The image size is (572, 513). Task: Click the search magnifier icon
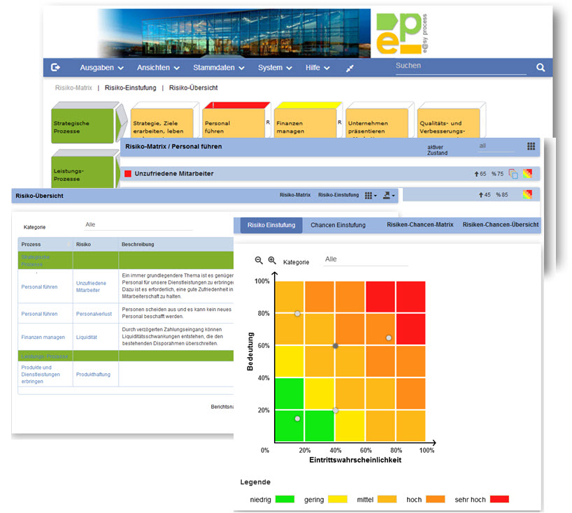540,68
